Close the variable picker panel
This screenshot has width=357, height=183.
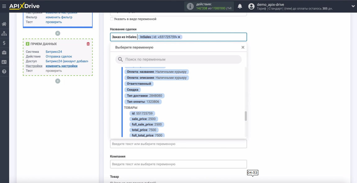(x=243, y=47)
